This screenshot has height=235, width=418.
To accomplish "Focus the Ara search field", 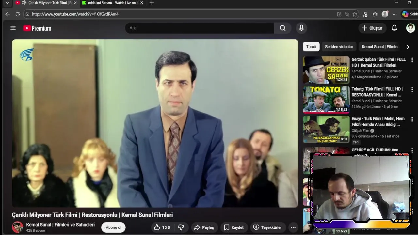I will coord(199,28).
